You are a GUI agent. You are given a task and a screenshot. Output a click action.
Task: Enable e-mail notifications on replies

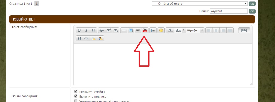(76, 101)
